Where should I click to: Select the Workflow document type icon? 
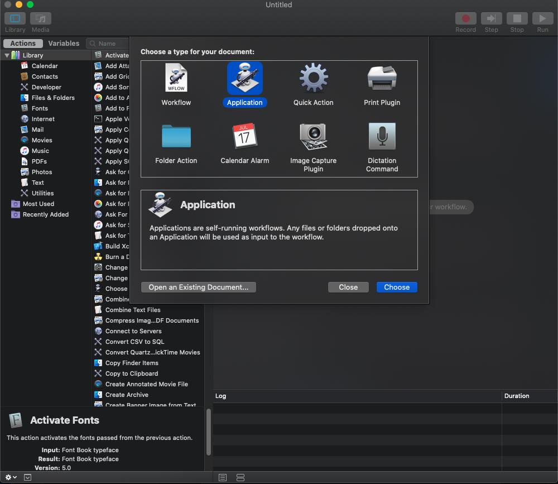pos(176,78)
